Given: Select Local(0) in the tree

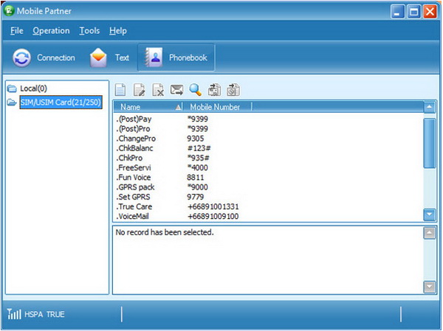Looking at the screenshot, I should [x=33, y=88].
